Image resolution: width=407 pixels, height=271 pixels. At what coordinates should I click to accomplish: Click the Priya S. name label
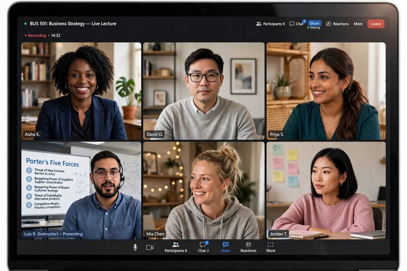[x=277, y=134]
